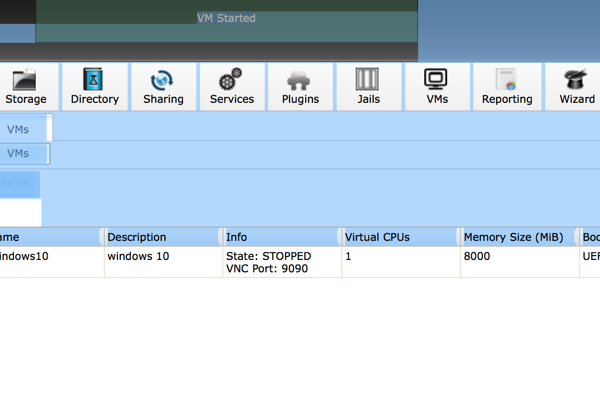This screenshot has height=398, width=600.
Task: Sort by the Description column header
Action: point(163,237)
